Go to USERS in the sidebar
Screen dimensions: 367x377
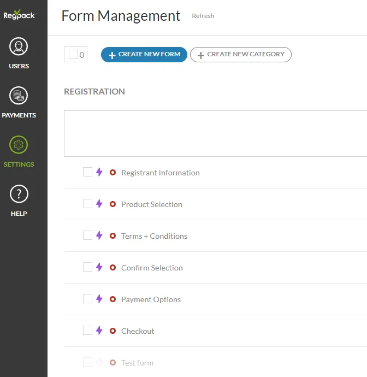(19, 66)
